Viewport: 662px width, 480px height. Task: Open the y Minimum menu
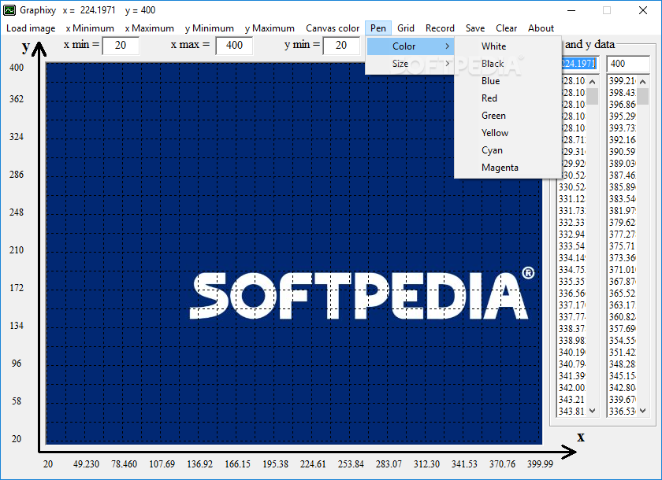(x=210, y=28)
